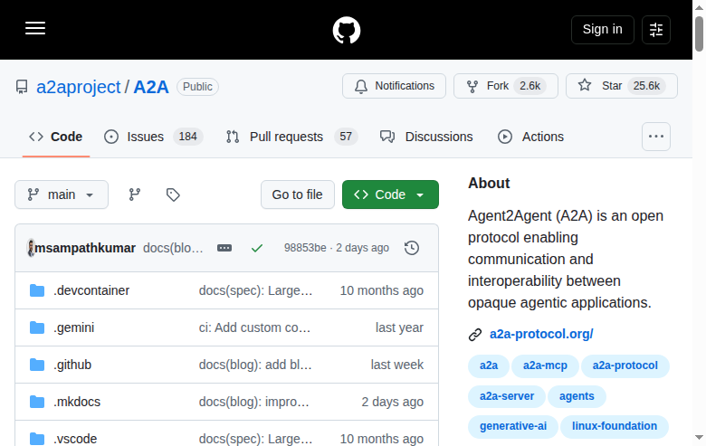View branches via the branch icon
The height and width of the screenshot is (446, 706).
click(x=135, y=195)
